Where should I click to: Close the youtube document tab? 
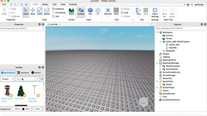click(x=60, y=24)
